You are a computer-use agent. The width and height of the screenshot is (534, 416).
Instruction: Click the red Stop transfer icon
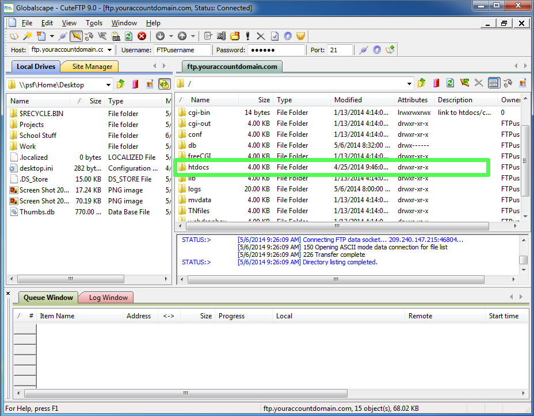pos(142,36)
